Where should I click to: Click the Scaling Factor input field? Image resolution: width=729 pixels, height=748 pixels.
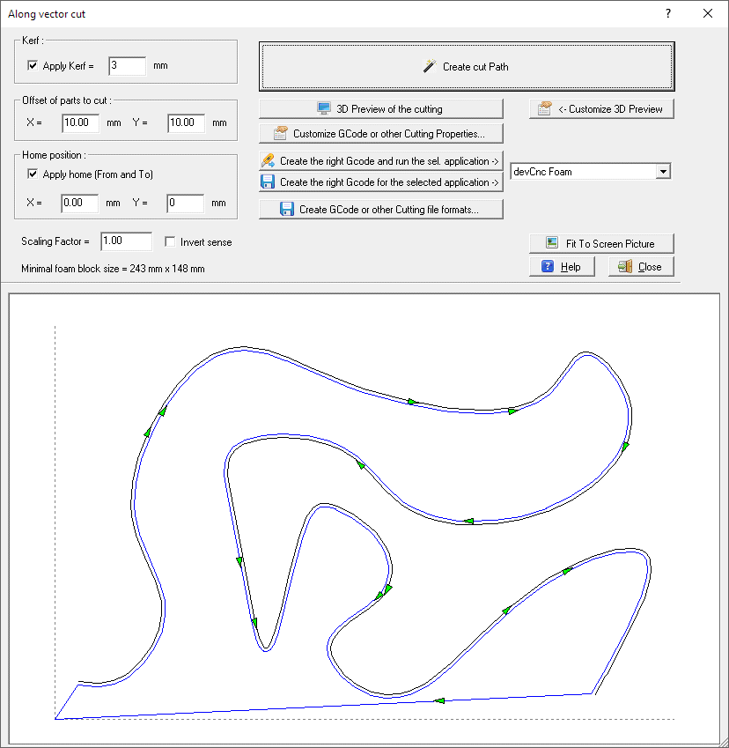point(126,241)
